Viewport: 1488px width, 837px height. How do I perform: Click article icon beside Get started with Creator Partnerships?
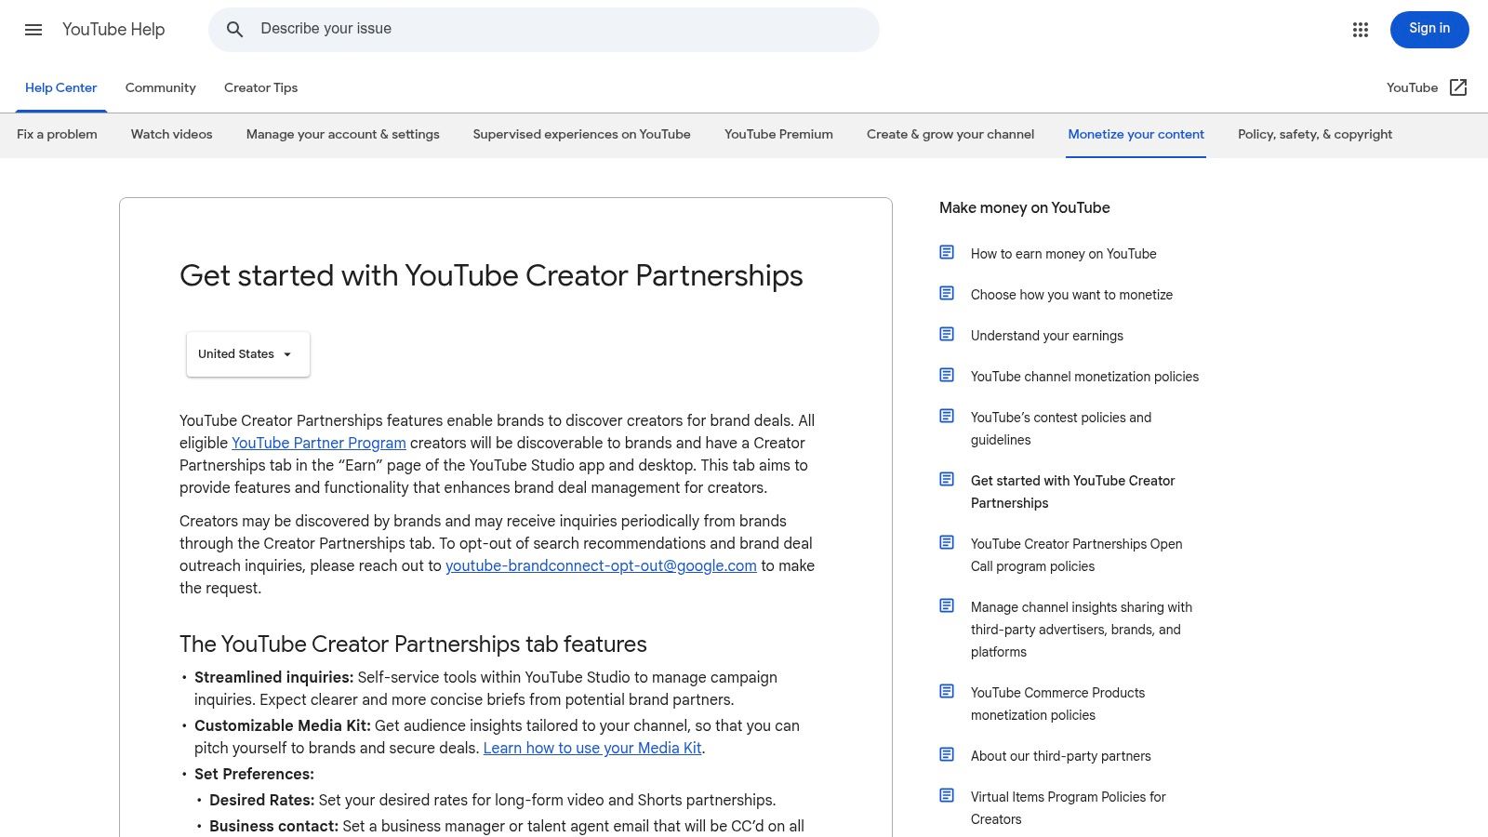pos(947,479)
